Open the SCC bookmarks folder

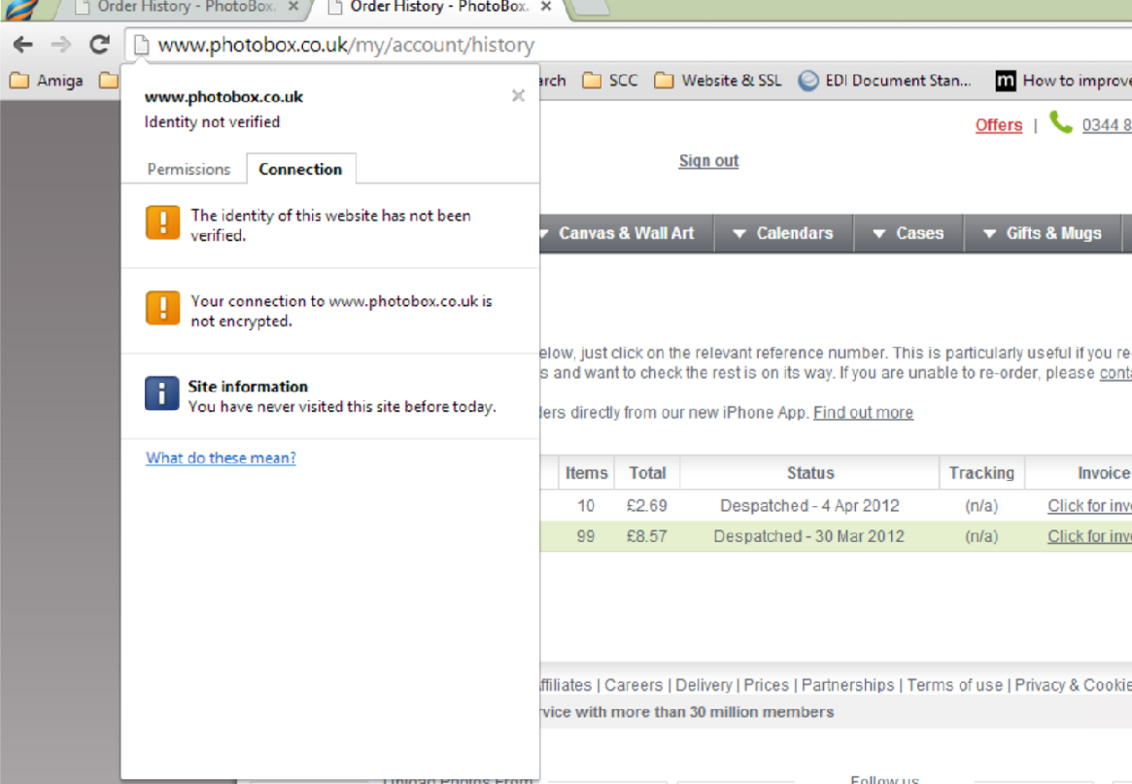pyautogui.click(x=611, y=80)
